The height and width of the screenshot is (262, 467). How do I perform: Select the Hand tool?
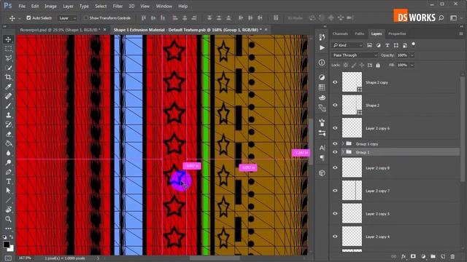point(8,210)
